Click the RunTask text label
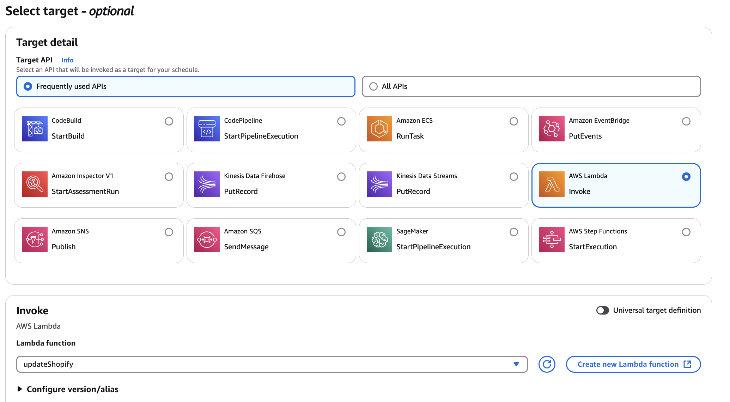The width and height of the screenshot is (730, 402). [410, 136]
